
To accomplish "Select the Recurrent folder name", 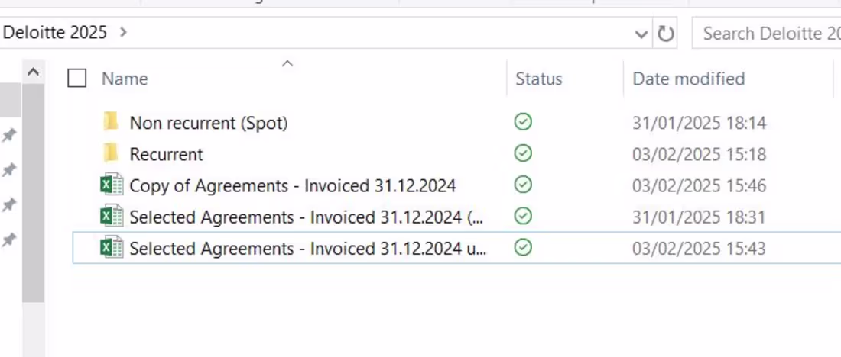I will coord(166,154).
